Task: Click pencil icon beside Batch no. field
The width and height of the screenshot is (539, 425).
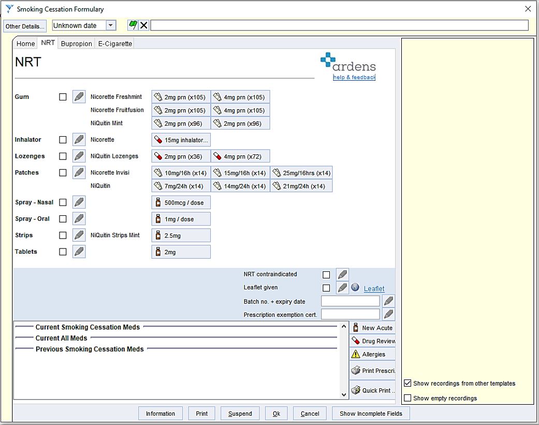Action: click(x=388, y=301)
